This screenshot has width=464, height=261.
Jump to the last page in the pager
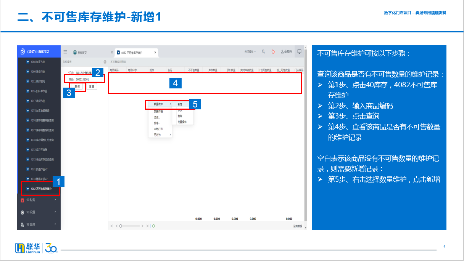coord(147,226)
